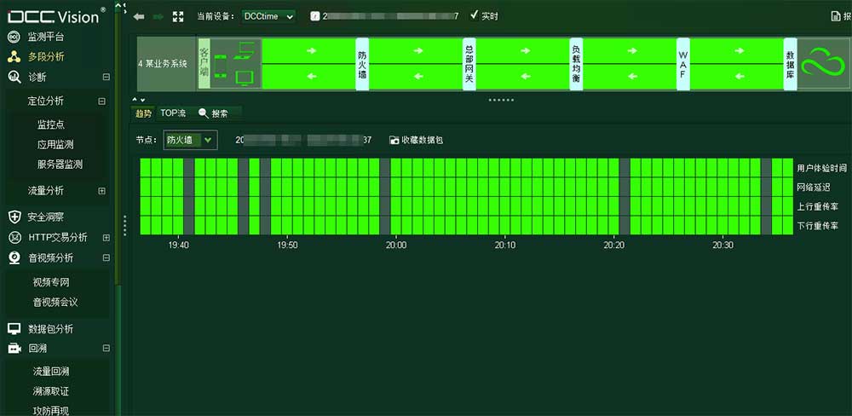
Task: Click the HTTP交易分析 globe icon
Action: pos(14,238)
